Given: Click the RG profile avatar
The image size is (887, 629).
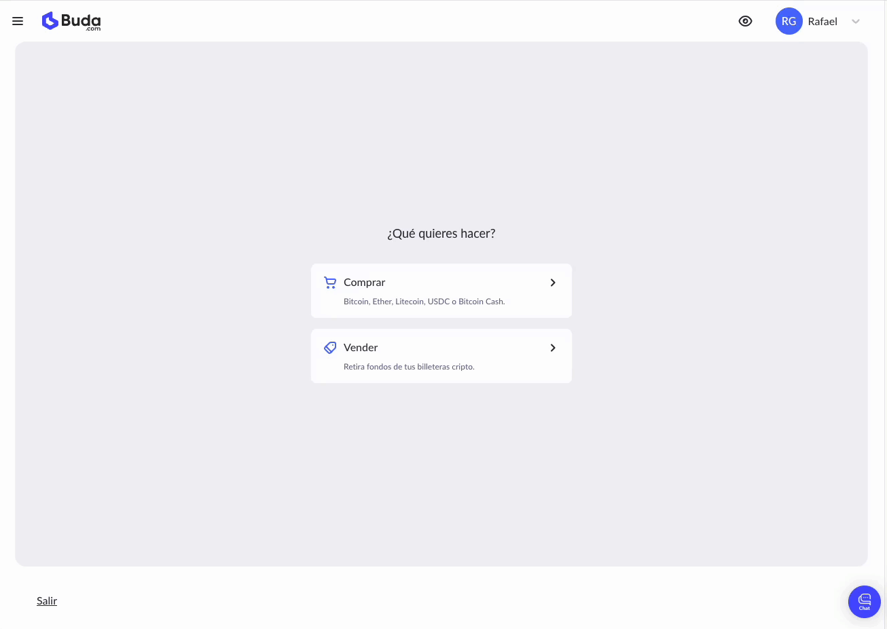Looking at the screenshot, I should tap(789, 21).
